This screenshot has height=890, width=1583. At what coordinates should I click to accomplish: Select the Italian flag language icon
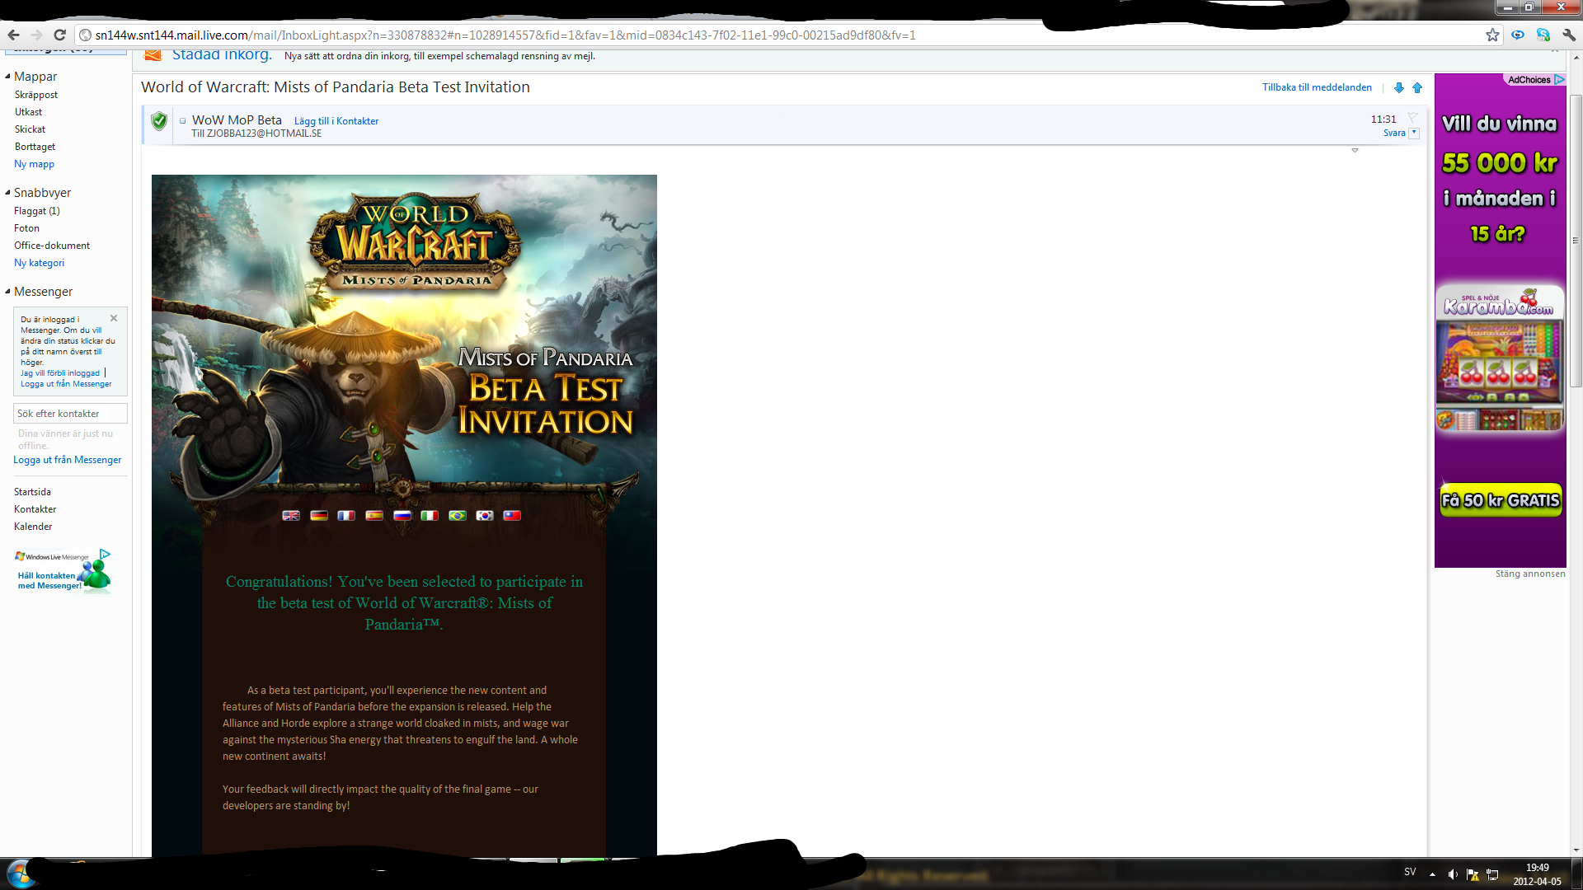(x=430, y=516)
